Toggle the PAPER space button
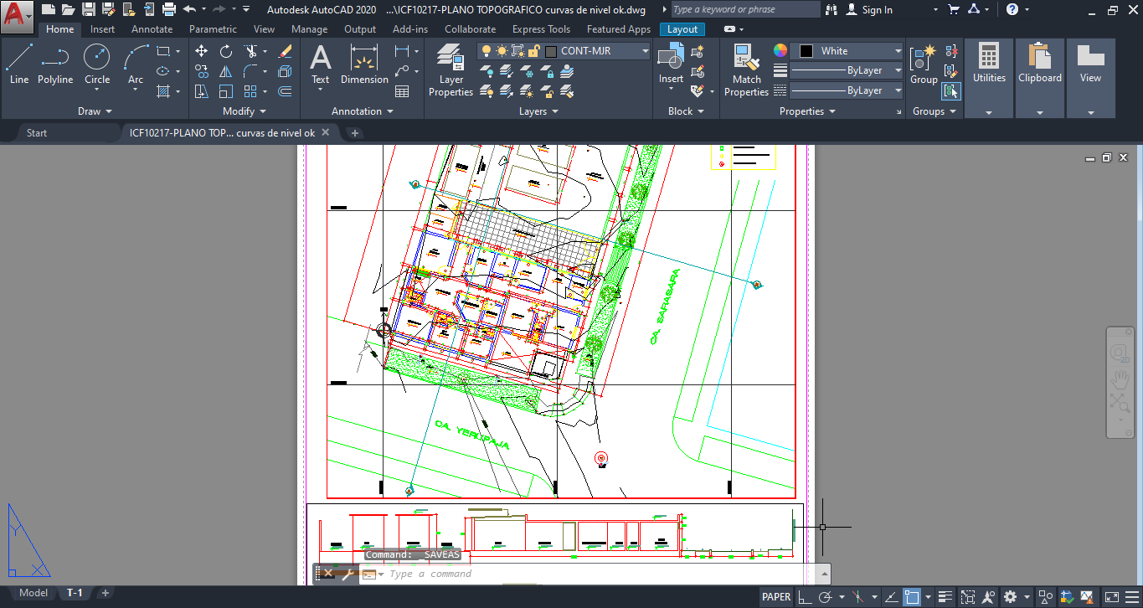The image size is (1143, 608). point(776,597)
